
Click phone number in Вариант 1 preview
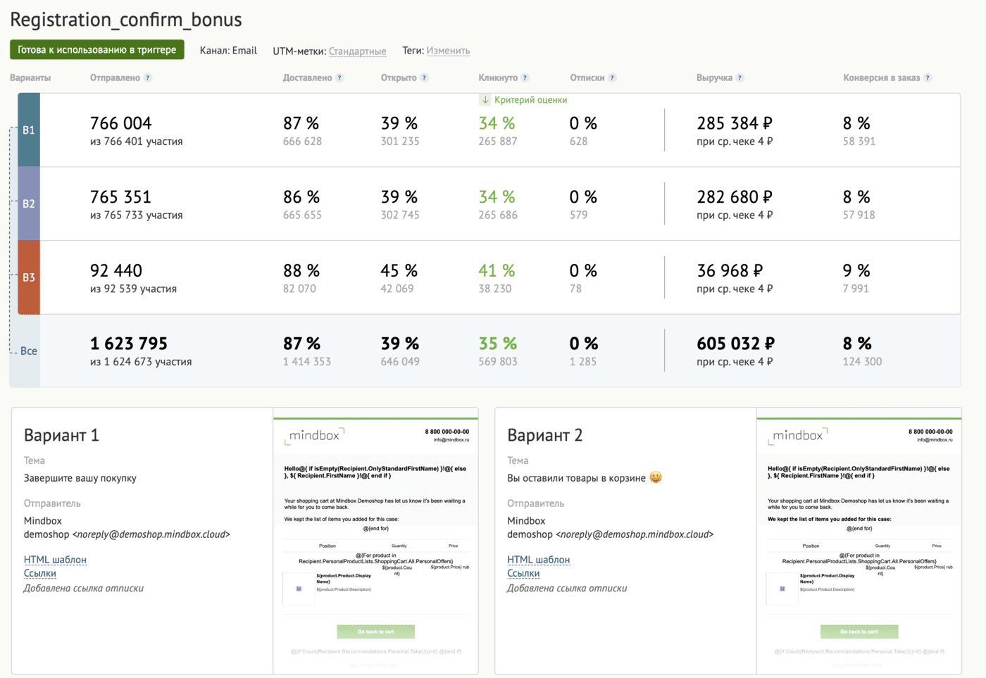tap(447, 432)
